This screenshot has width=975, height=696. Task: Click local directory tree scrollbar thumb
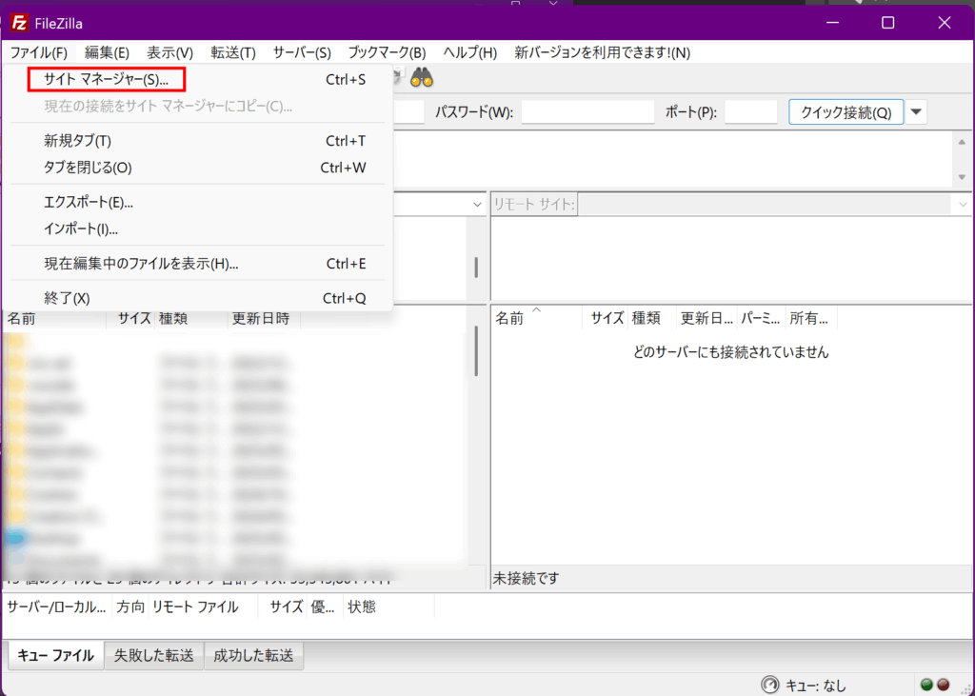click(x=476, y=268)
